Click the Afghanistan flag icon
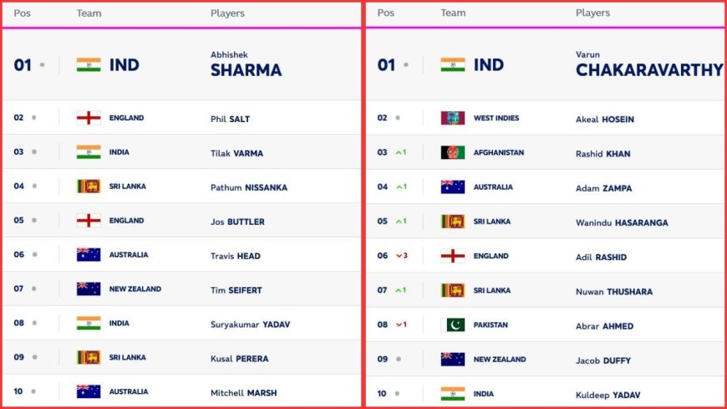 (453, 152)
